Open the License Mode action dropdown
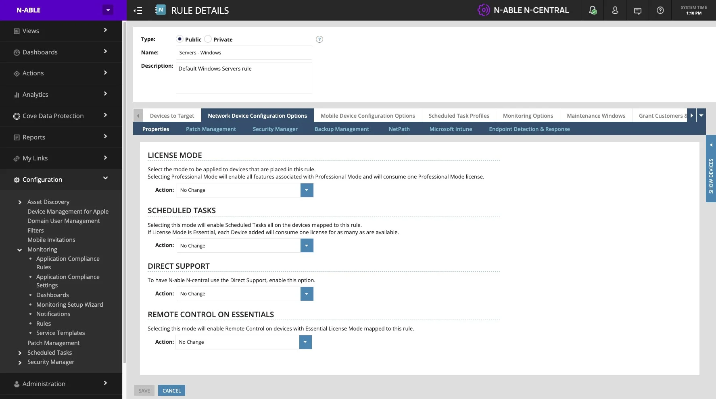Screen dimensions: 716x399 [x=307, y=190]
